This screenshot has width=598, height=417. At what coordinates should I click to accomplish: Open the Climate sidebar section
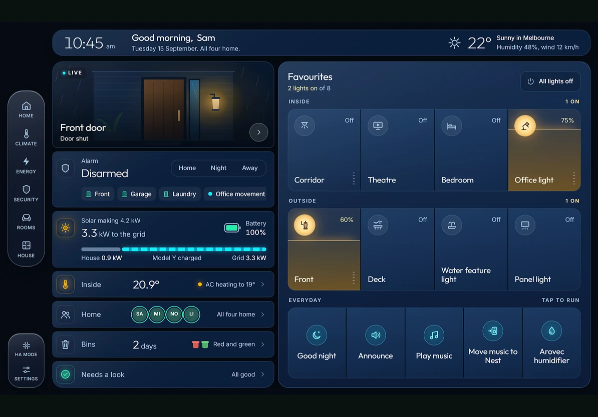pos(26,137)
